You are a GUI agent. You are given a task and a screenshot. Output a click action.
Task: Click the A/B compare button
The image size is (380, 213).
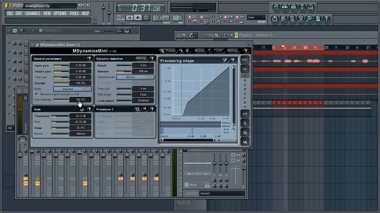(x=245, y=114)
